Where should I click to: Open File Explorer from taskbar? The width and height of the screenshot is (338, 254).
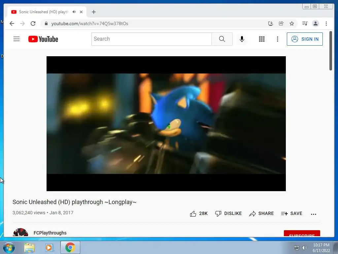[29, 248]
